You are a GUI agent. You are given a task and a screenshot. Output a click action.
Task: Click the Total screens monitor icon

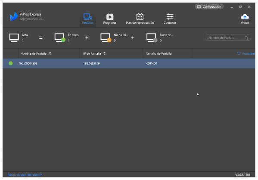pos(14,37)
